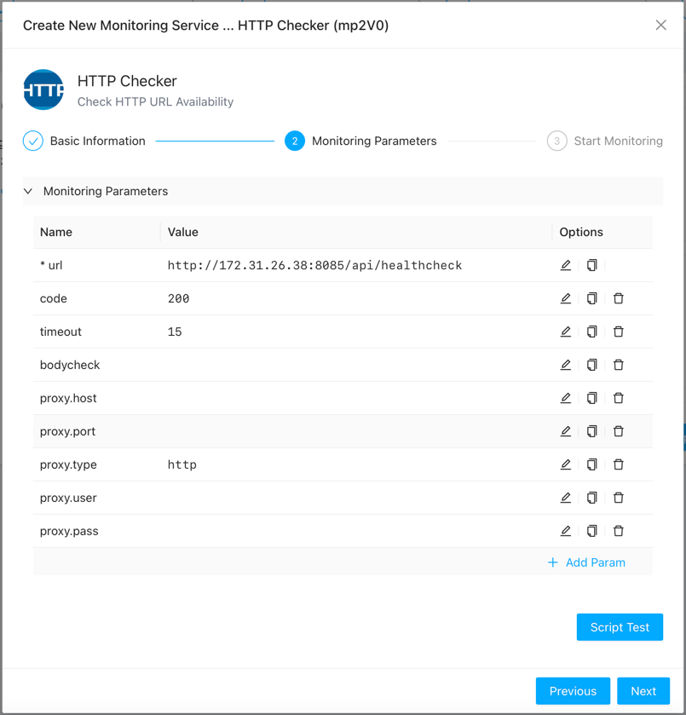686x715 pixels.
Task: Delete the code parameter row
Action: coord(619,298)
